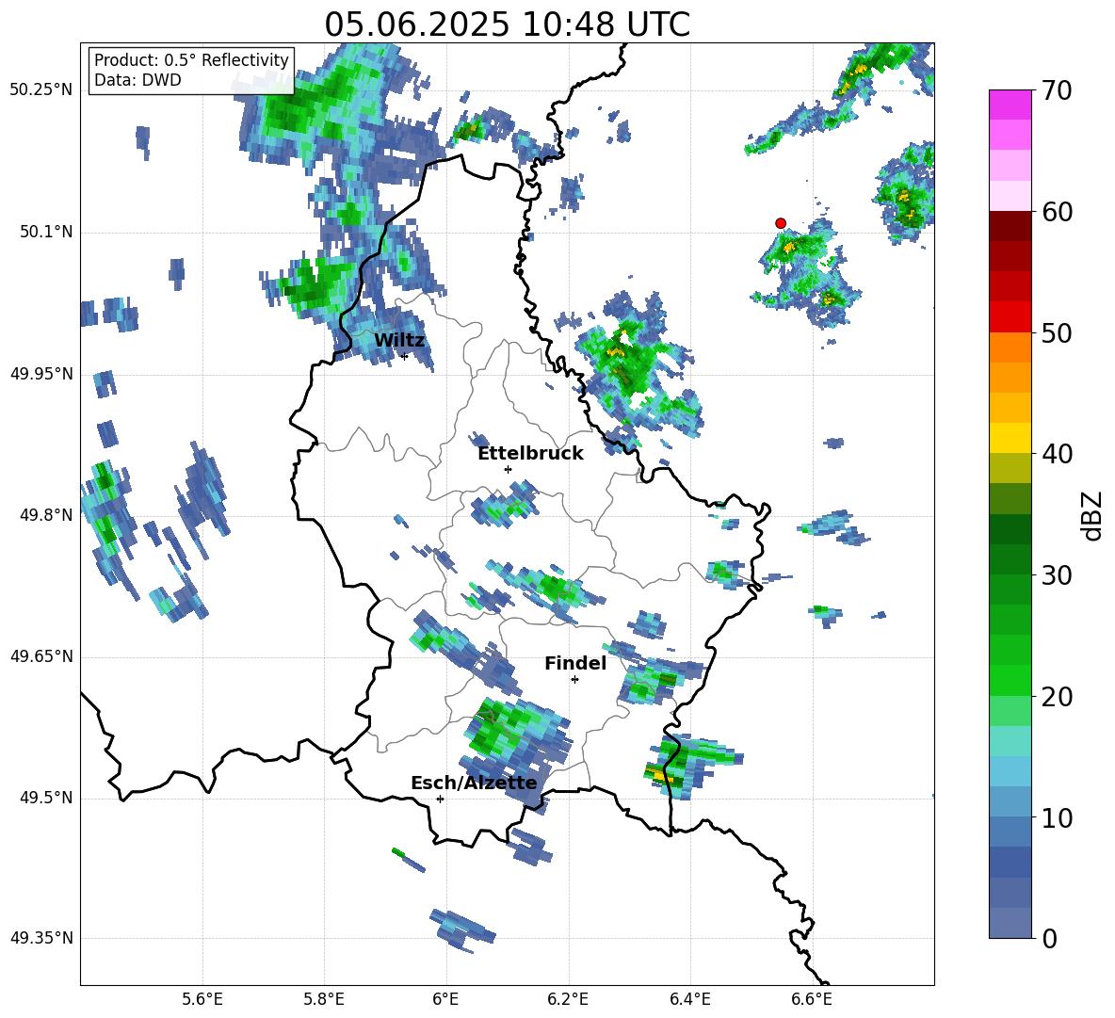Click the cross marker below Findel
1115x1018 pixels.
[574, 680]
